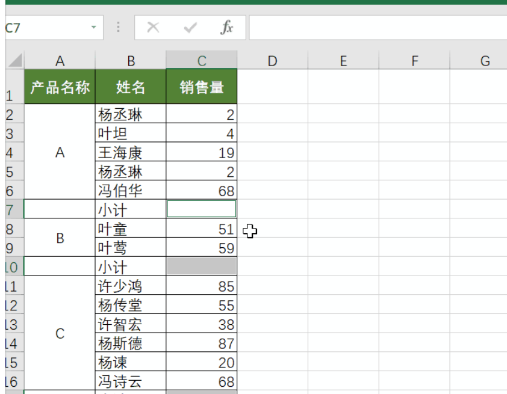Click the 叶童 name cell
The image size is (507, 394).
click(131, 229)
